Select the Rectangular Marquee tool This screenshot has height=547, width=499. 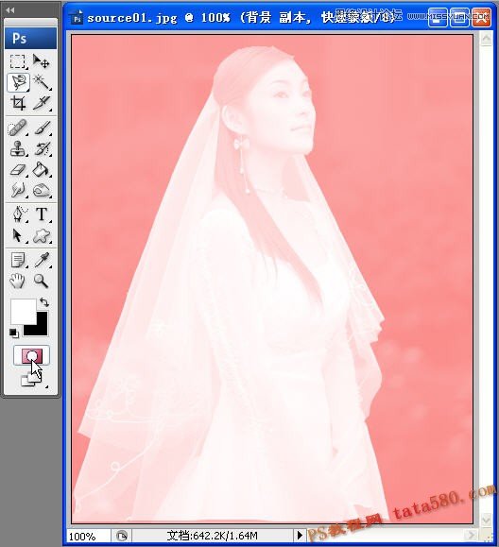(17, 61)
